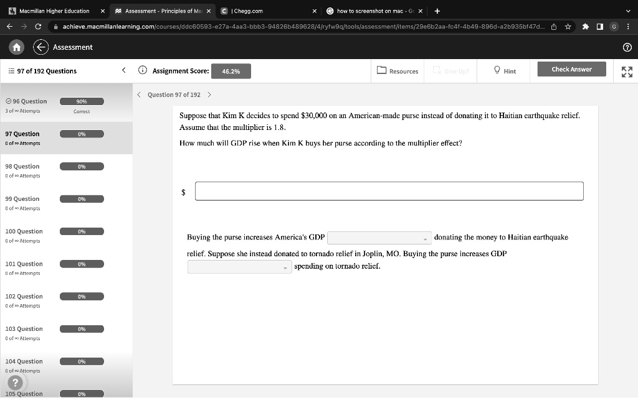Toggle the browser side panel icon
The width and height of the screenshot is (638, 398).
600,26
